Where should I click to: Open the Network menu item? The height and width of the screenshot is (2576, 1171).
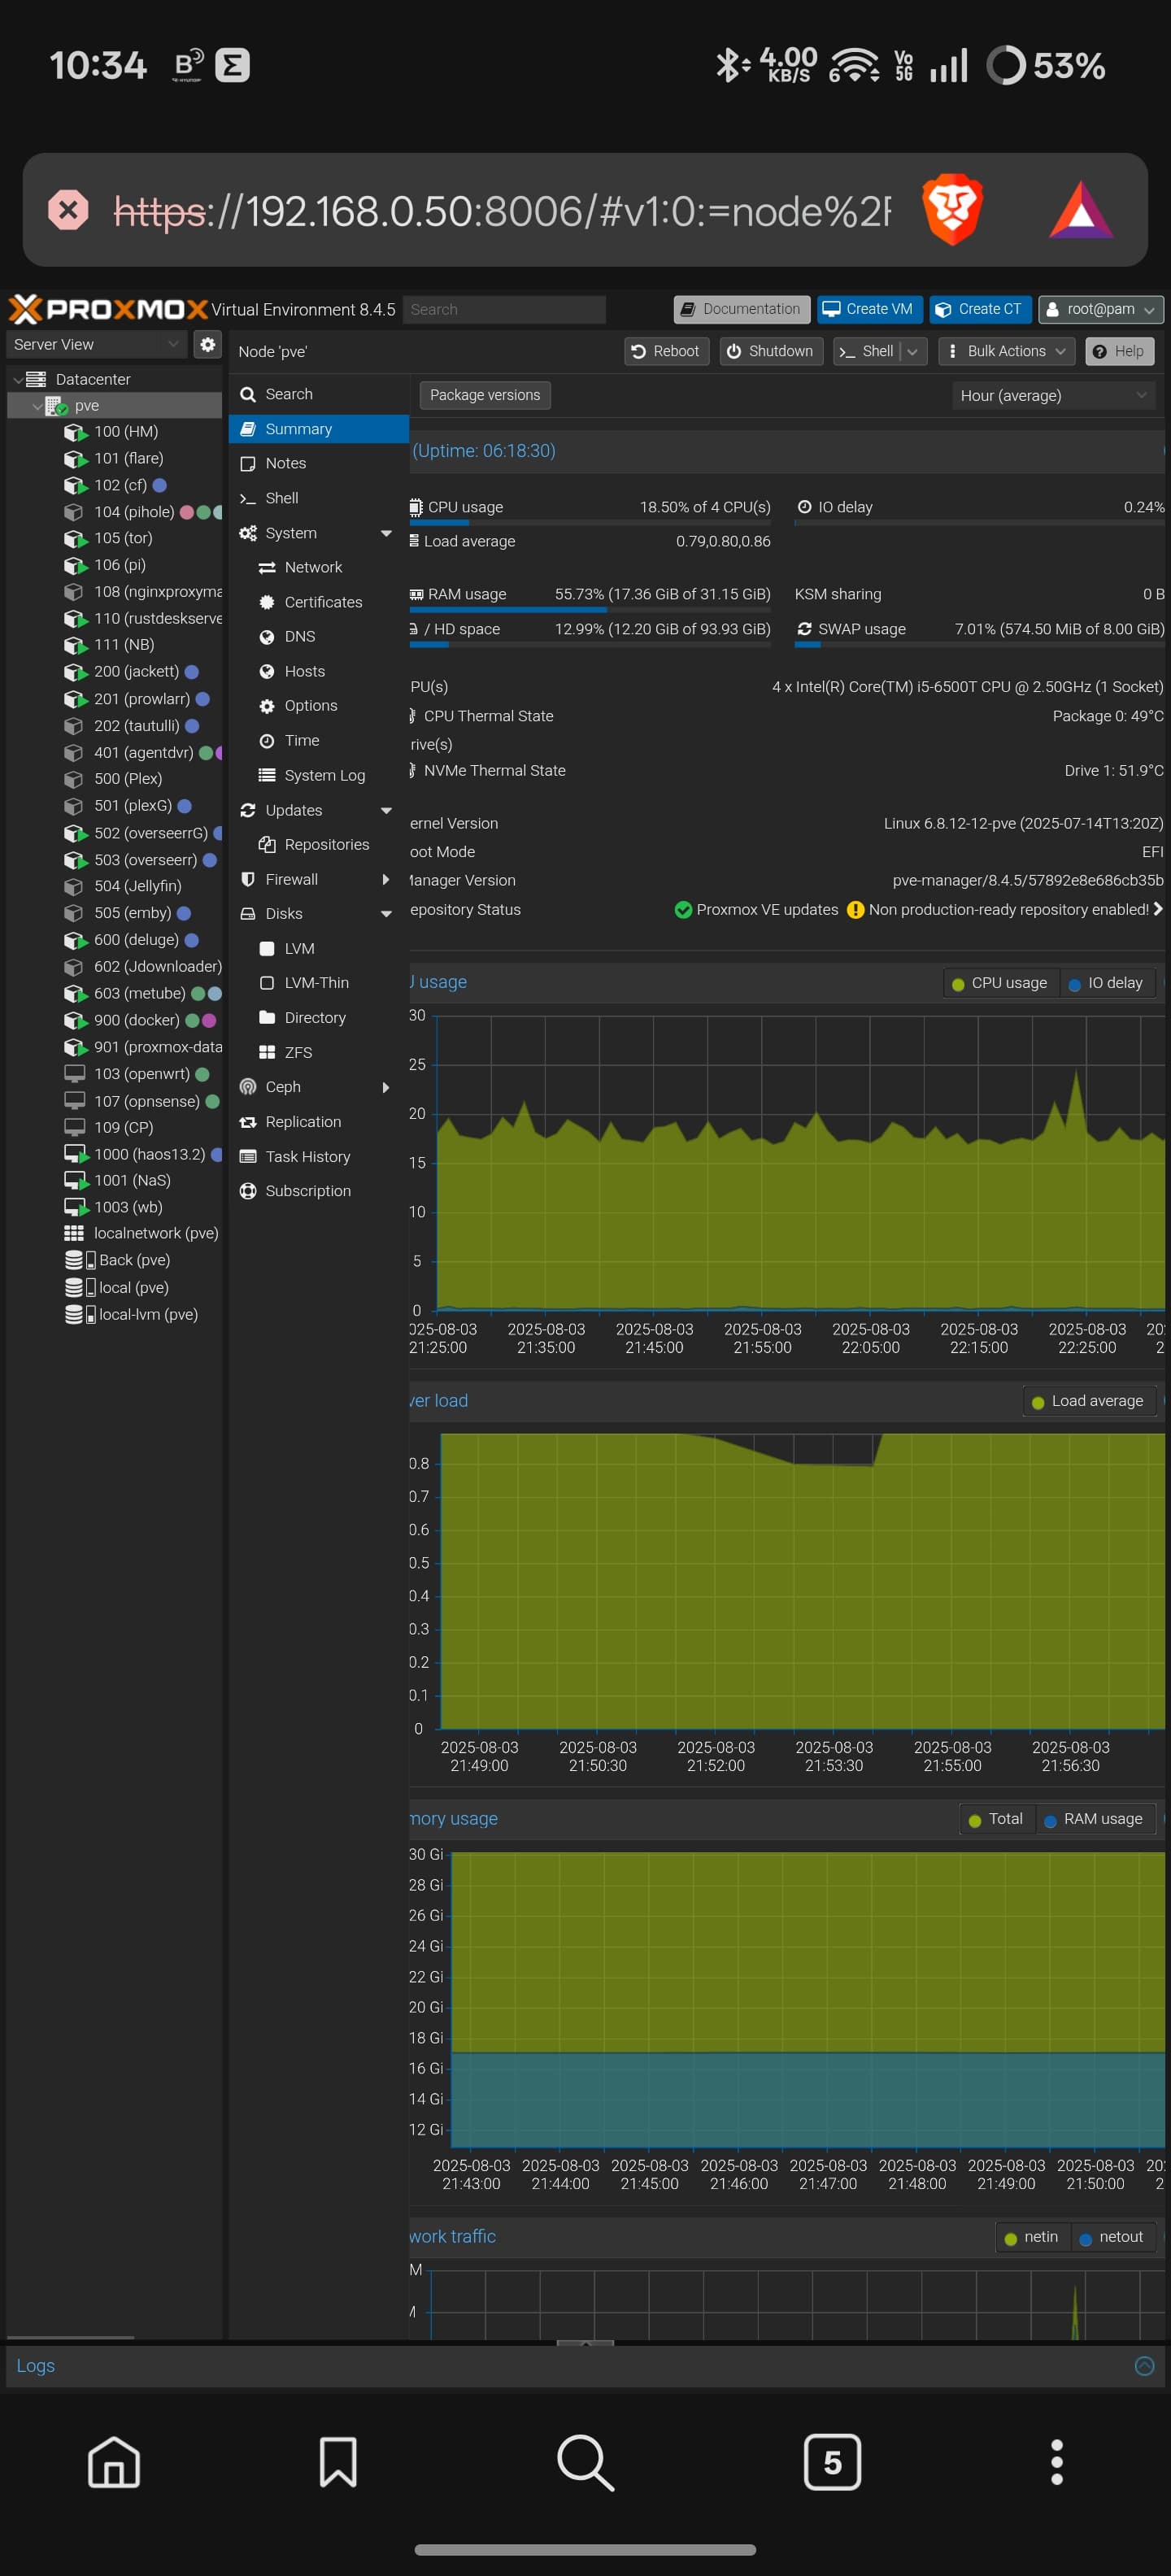(319, 567)
